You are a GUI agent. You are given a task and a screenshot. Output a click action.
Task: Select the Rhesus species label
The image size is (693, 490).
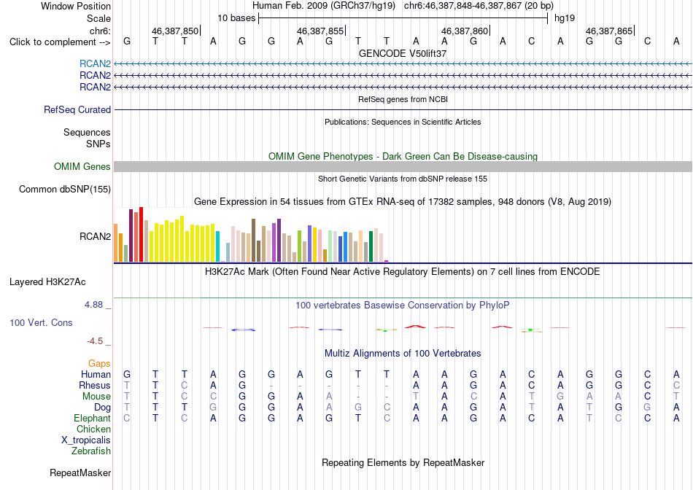(95, 385)
